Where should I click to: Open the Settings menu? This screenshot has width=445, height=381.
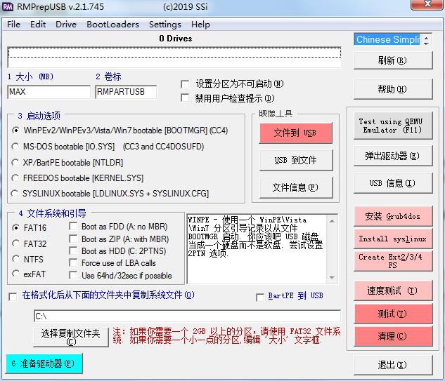[165, 24]
